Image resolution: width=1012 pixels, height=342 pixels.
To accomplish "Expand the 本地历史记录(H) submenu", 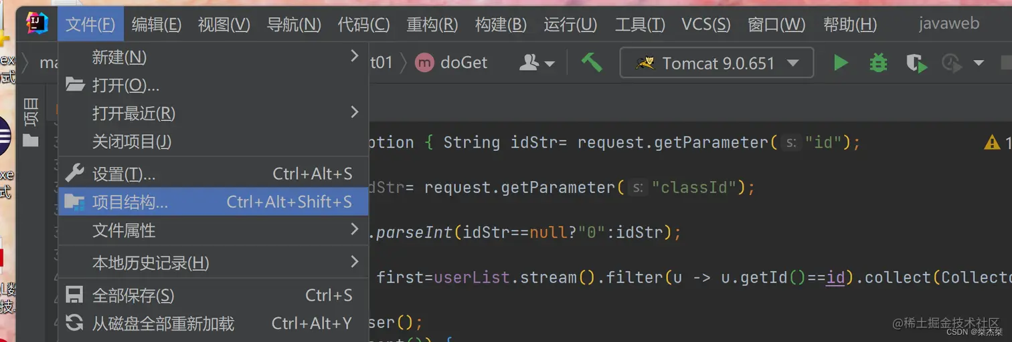I will pyautogui.click(x=214, y=263).
